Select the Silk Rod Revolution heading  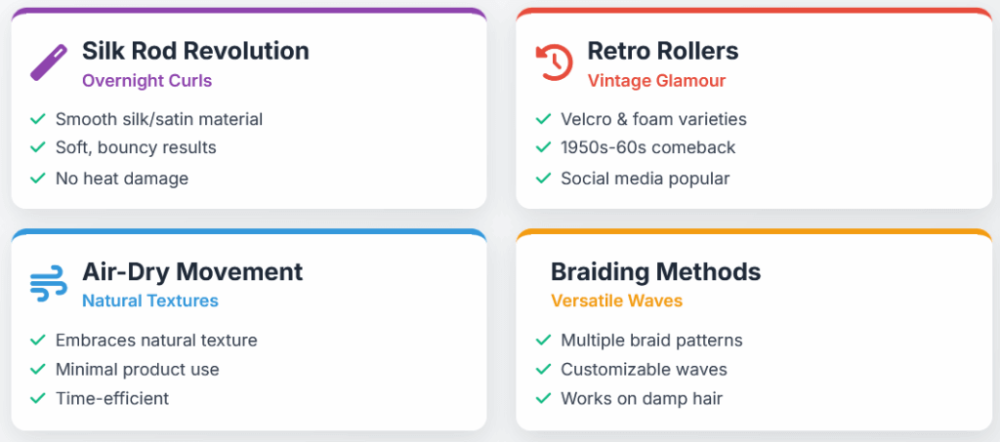pos(195,51)
